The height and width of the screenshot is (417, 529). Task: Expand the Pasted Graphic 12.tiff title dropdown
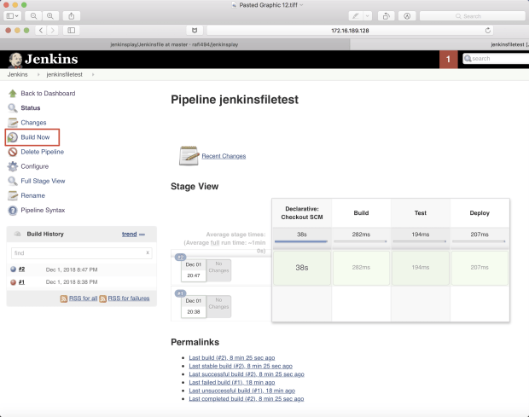click(301, 5)
